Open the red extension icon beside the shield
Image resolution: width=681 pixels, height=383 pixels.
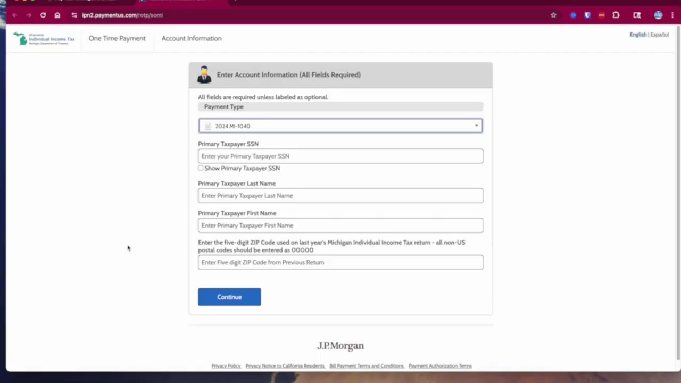point(601,15)
